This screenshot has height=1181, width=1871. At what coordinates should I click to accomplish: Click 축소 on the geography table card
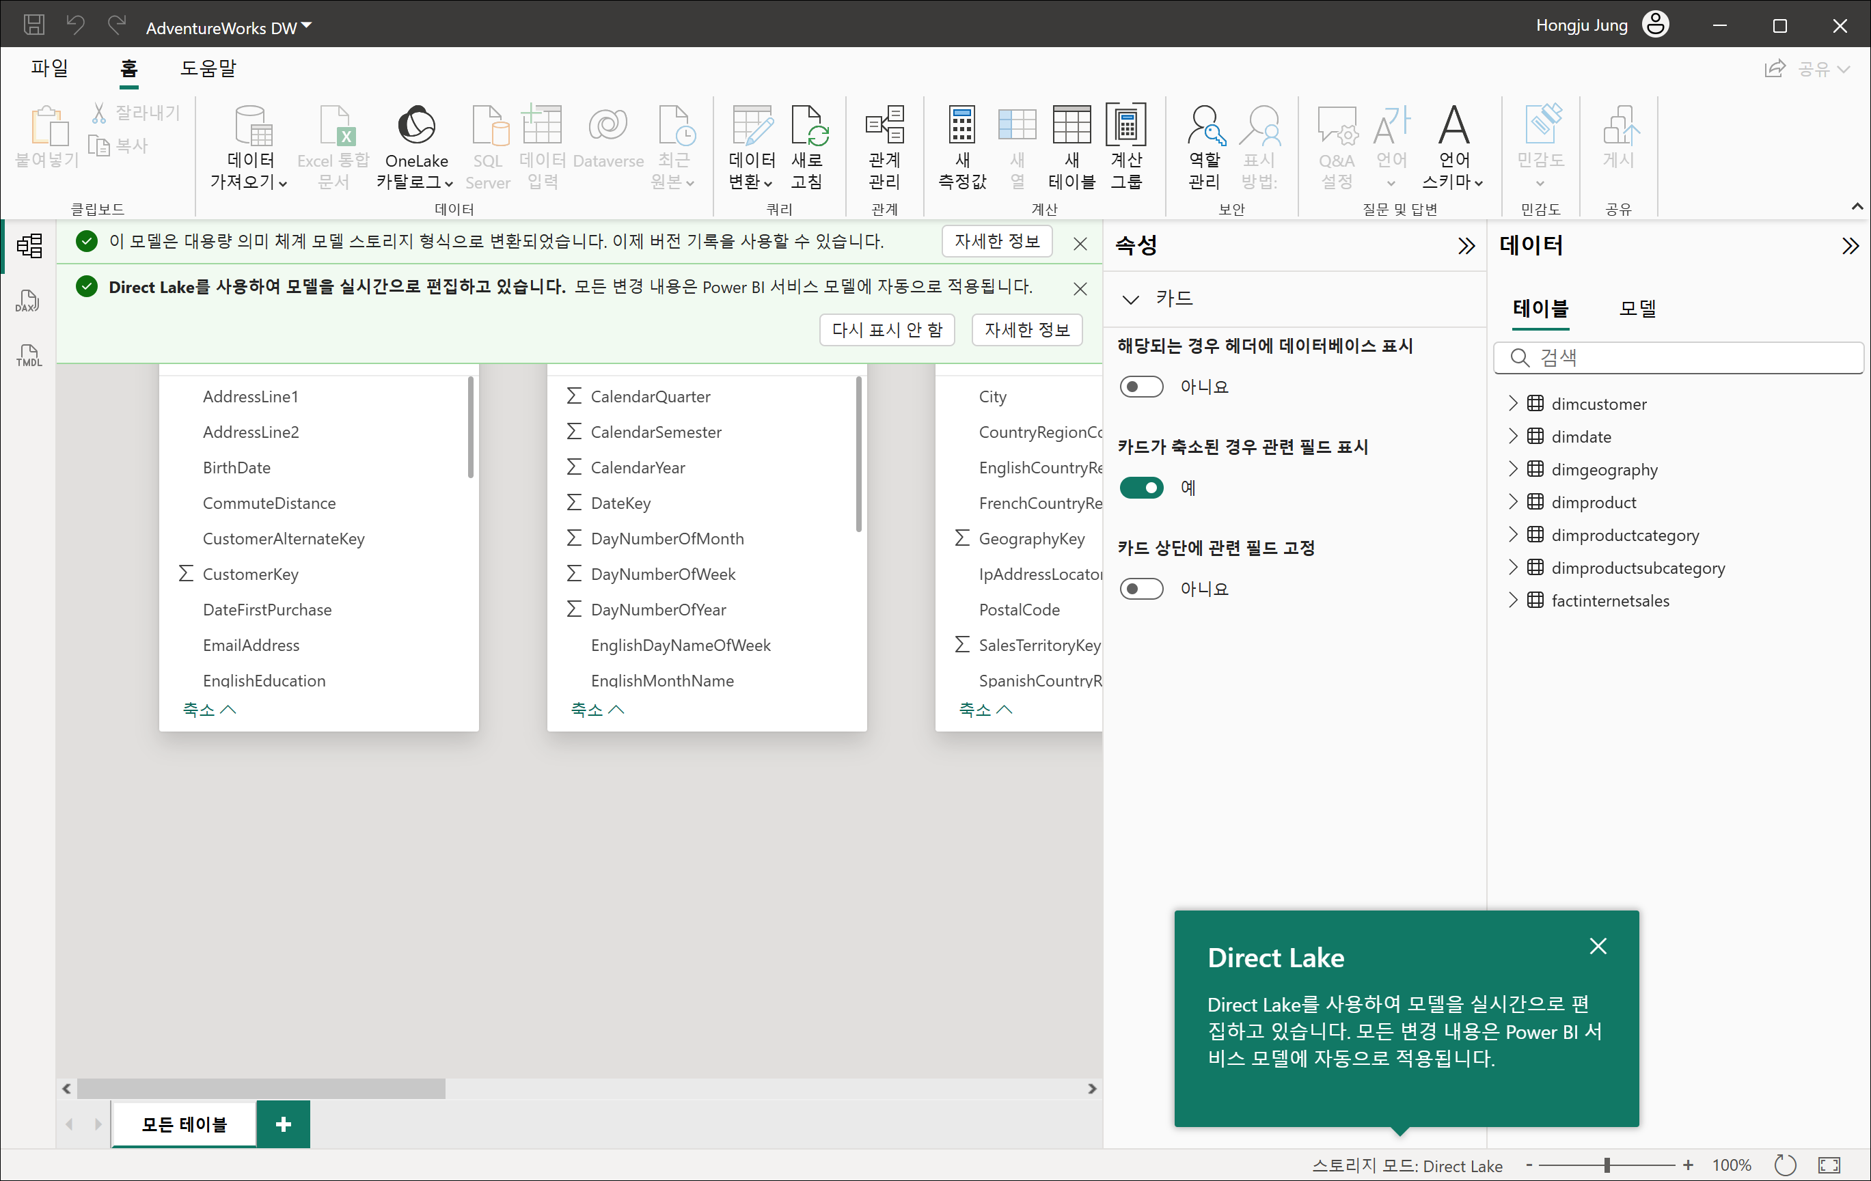coord(985,709)
